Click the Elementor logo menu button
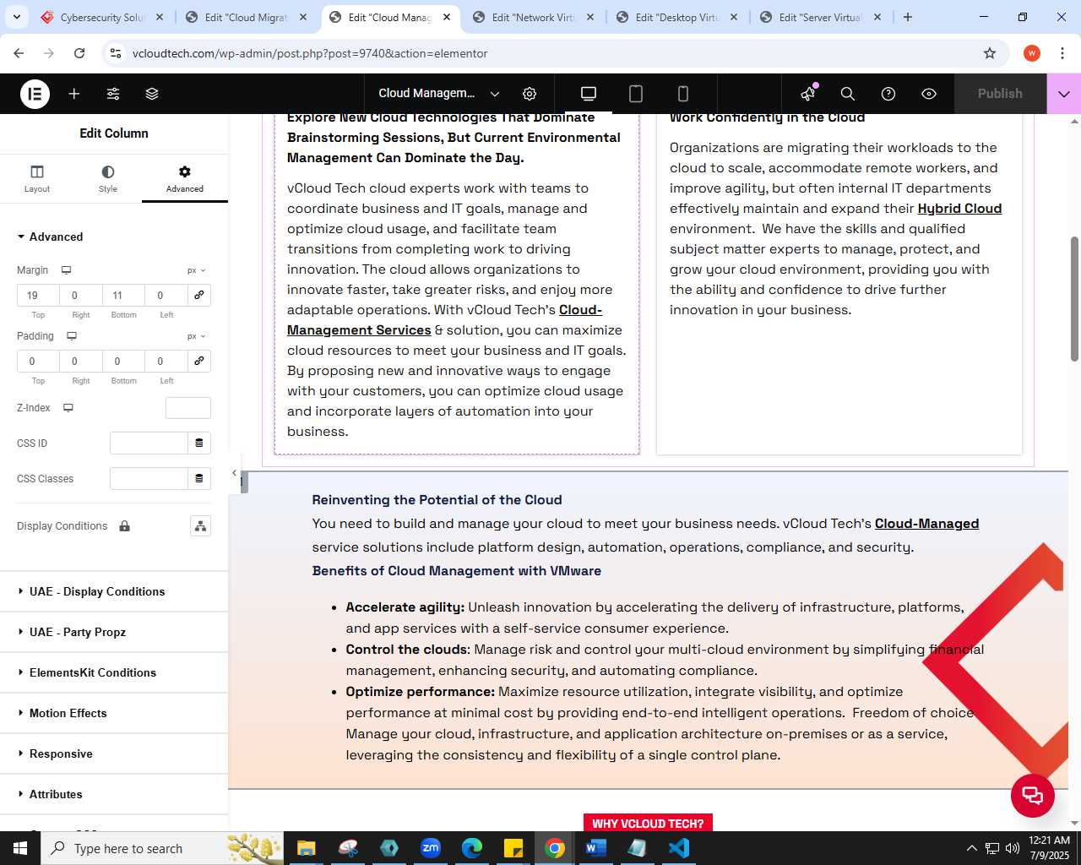This screenshot has height=865, width=1081. [35, 94]
